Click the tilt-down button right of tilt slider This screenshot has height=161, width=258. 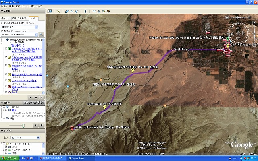pos(249,17)
